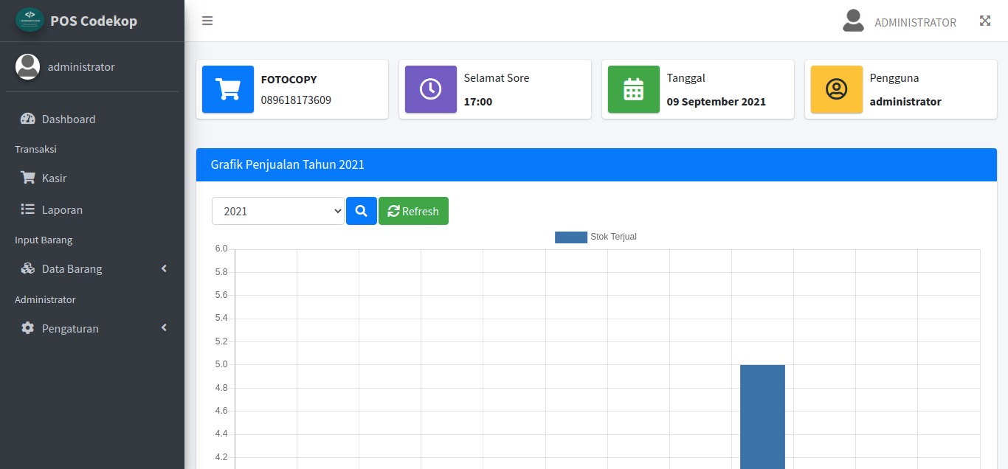
Task: Click the administrator username in the sidebar
Action: coord(81,66)
